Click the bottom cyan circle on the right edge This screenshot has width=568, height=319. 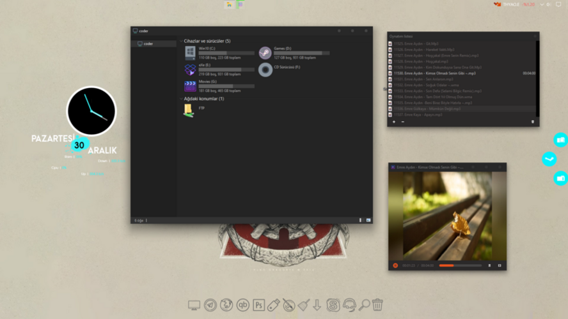561,178
